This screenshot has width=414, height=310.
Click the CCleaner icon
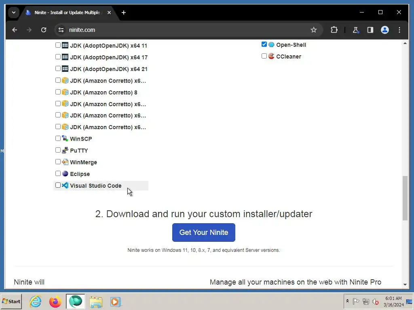(271, 56)
